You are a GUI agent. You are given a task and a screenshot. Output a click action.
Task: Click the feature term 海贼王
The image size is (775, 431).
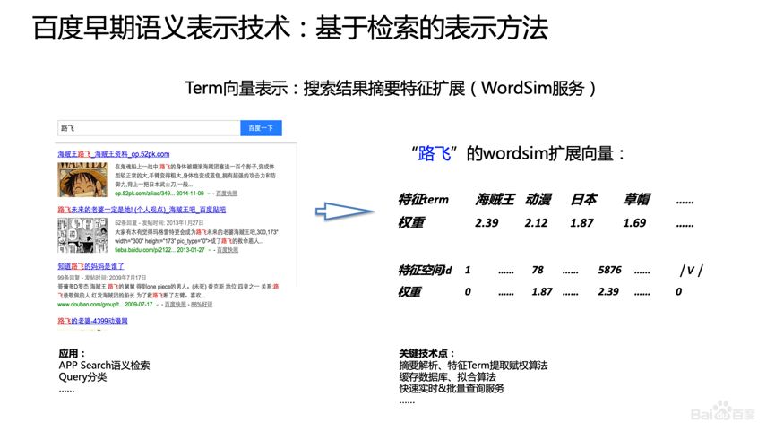(x=495, y=200)
